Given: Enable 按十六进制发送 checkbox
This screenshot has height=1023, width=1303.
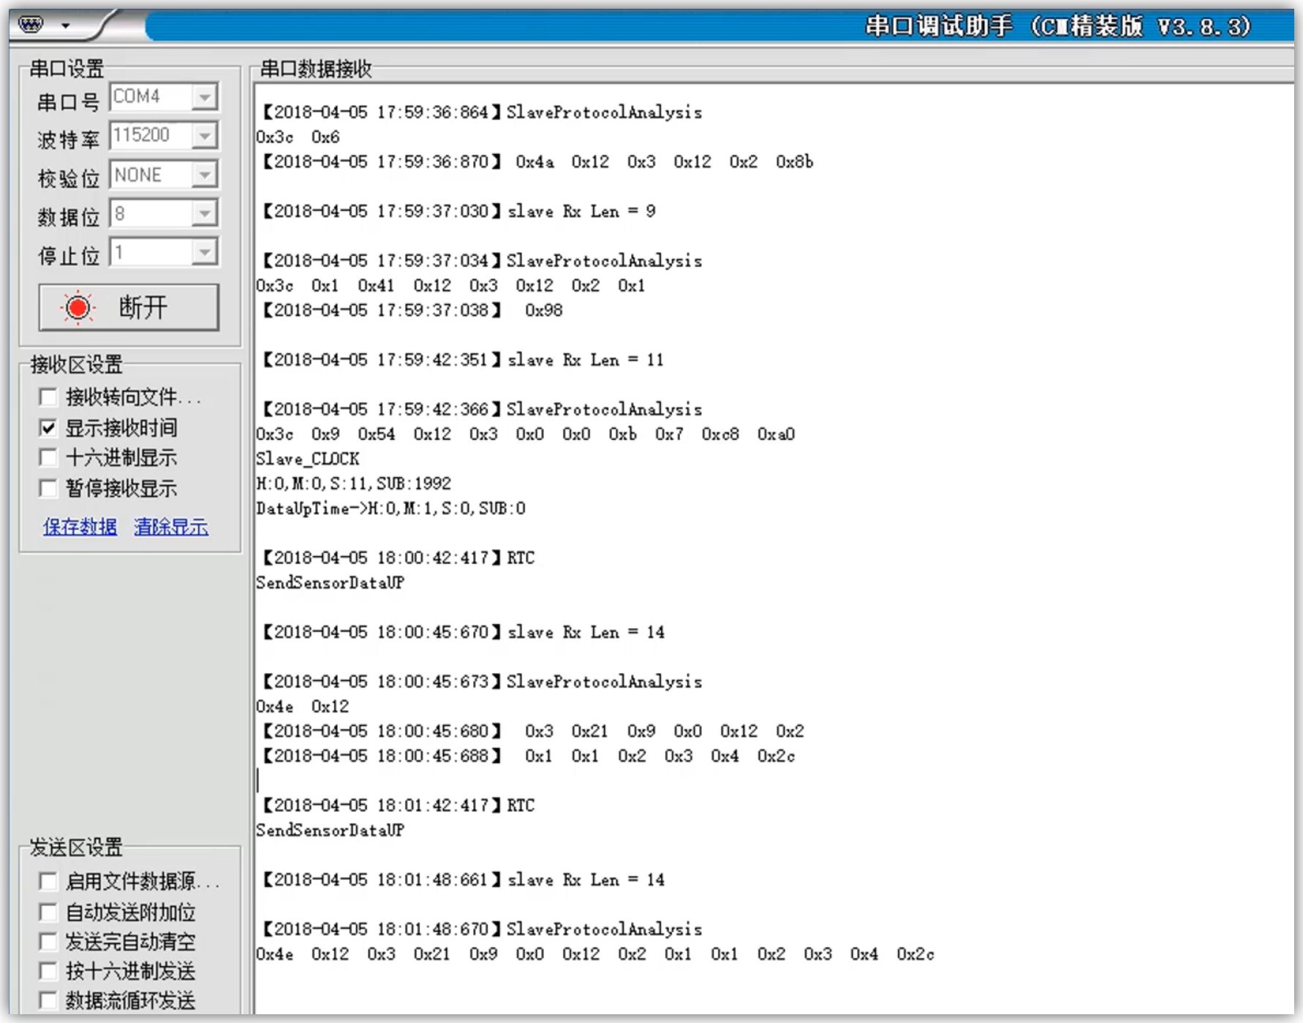Looking at the screenshot, I should (48, 972).
